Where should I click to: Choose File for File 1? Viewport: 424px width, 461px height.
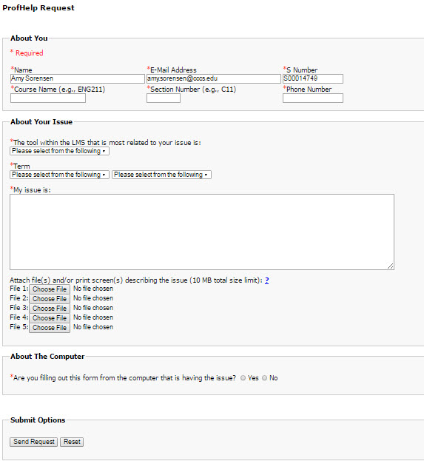pyautogui.click(x=50, y=289)
